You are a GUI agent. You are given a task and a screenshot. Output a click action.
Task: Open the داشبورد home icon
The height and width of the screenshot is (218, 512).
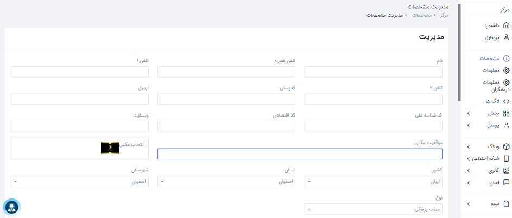tap(506, 25)
